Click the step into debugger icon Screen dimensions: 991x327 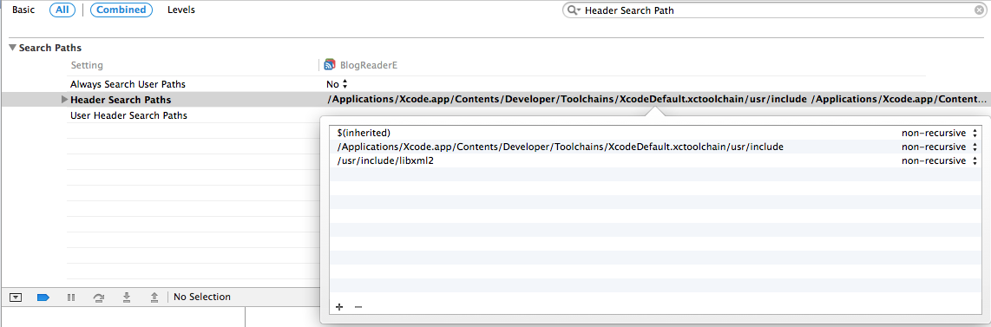click(x=127, y=297)
